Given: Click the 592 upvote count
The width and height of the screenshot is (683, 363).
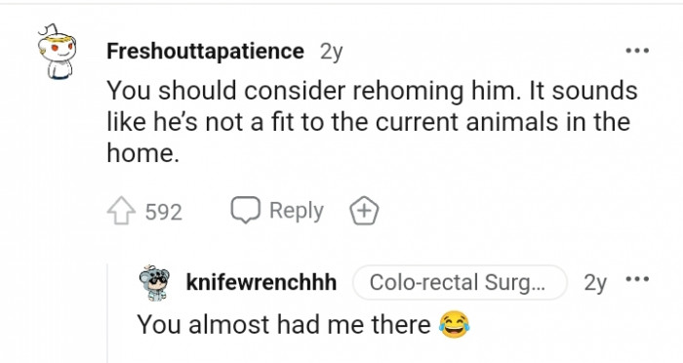Looking at the screenshot, I should (163, 212).
